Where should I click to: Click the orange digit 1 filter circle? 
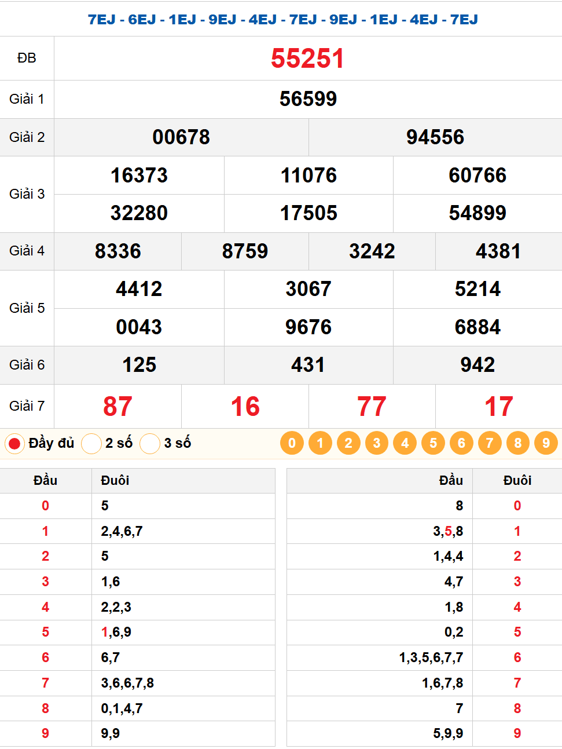pos(320,443)
